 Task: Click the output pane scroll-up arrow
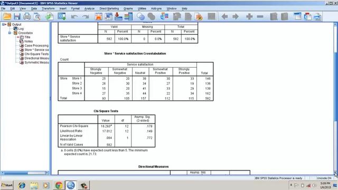click(336, 24)
